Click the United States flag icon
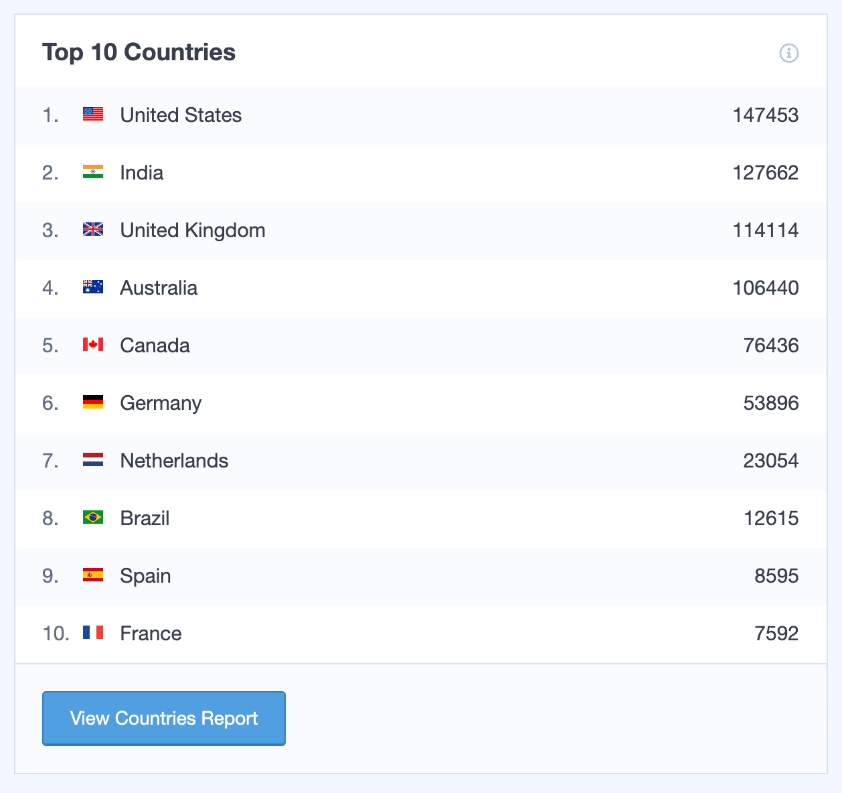Screen dimensions: 842x793 coord(93,115)
